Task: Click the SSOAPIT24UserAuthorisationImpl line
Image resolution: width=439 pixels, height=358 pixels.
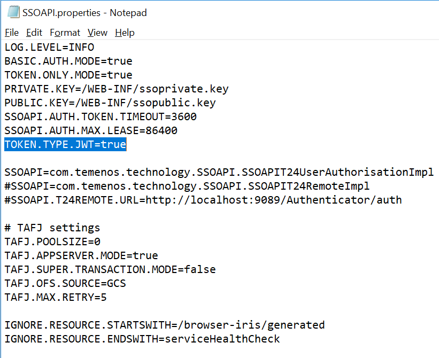Action: pos(219,172)
